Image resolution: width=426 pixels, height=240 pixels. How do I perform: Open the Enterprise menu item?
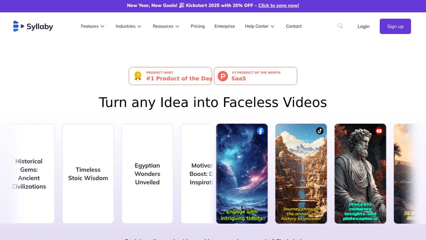(225, 26)
